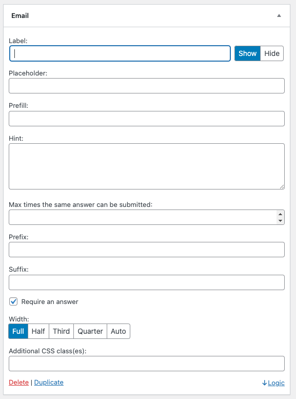The image size is (296, 399).
Task: Click the Suffix input field
Action: coord(147,282)
